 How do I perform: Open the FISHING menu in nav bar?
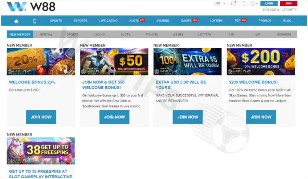coord(163,20)
